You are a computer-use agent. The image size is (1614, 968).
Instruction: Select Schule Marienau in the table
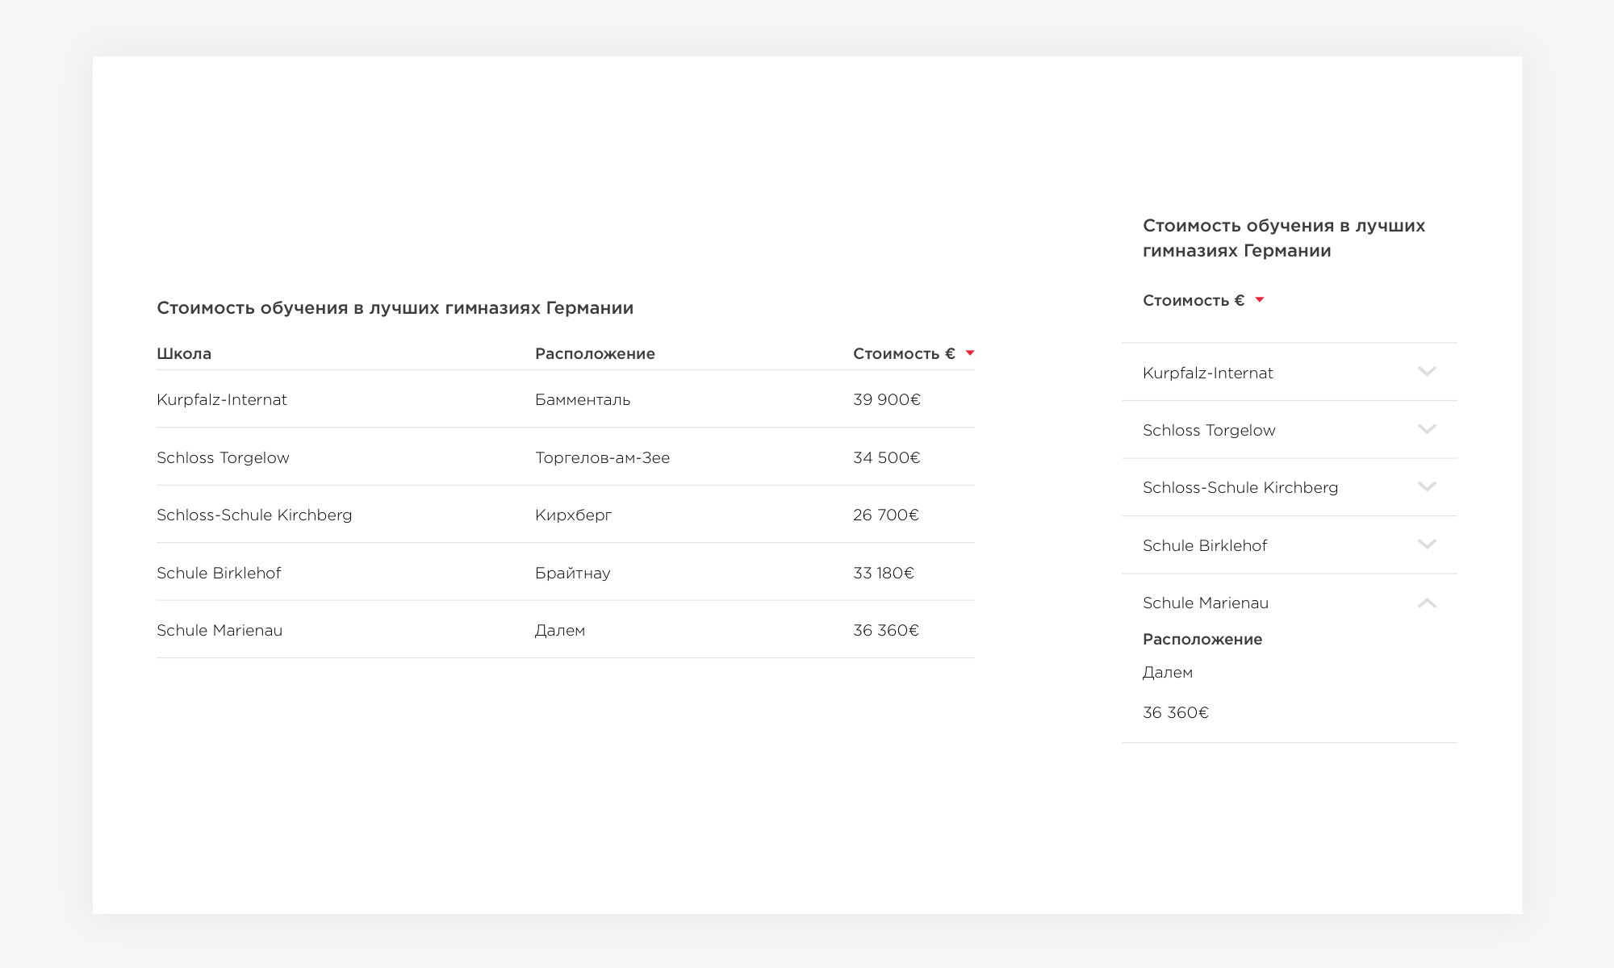(x=220, y=630)
